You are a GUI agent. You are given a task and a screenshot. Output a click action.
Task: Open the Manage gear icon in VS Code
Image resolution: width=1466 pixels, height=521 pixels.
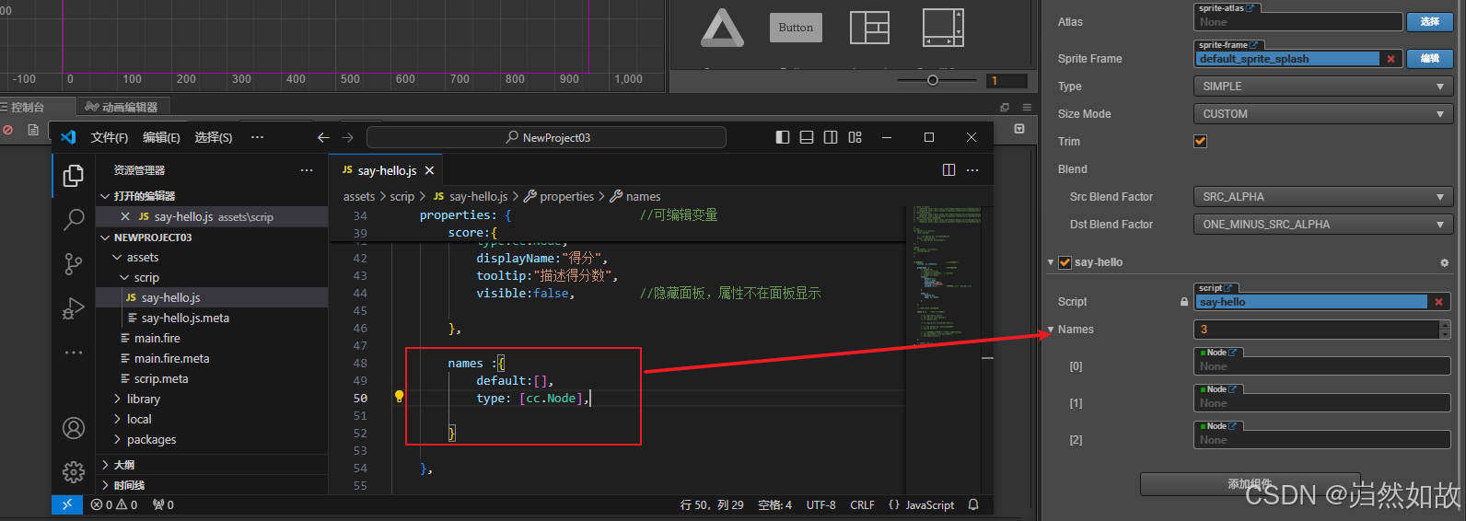click(74, 472)
